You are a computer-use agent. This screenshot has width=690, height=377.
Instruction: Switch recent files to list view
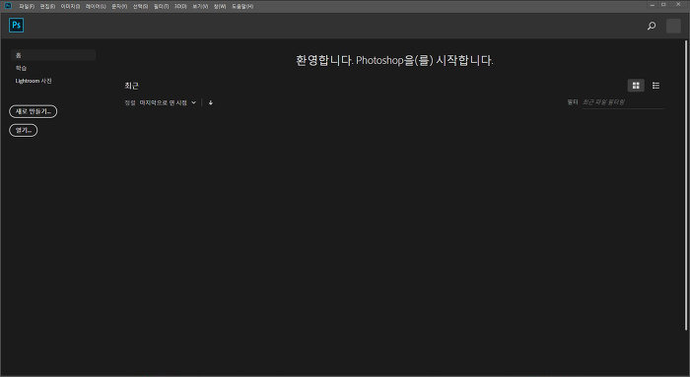click(x=655, y=86)
